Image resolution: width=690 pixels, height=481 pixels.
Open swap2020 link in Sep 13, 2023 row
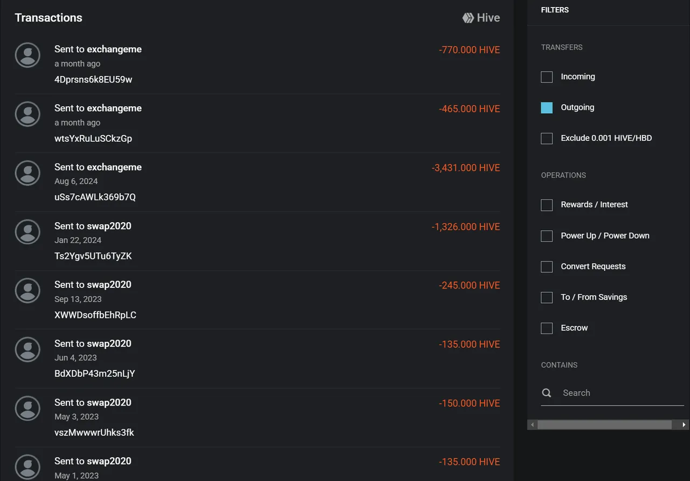tap(109, 285)
